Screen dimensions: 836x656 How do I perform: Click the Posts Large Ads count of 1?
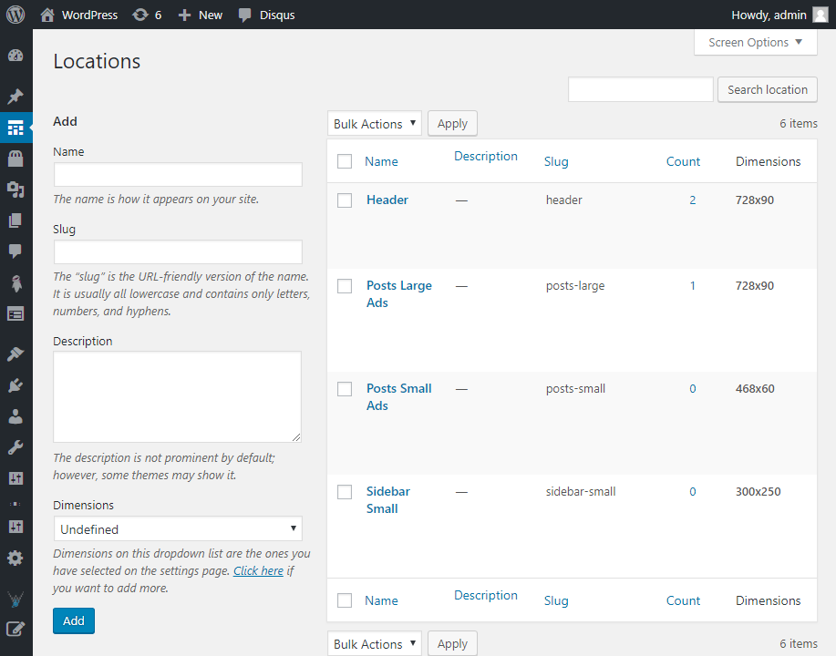click(x=693, y=286)
